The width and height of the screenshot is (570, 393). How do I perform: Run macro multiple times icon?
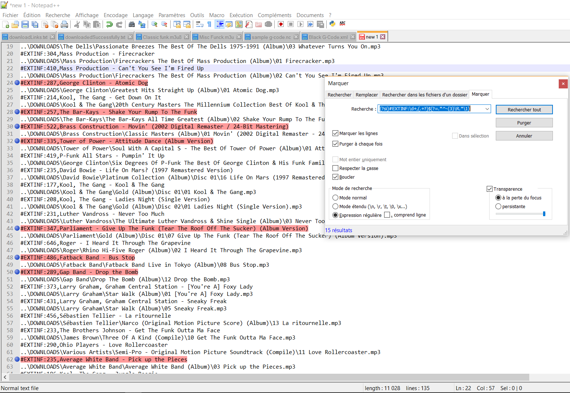[310, 24]
